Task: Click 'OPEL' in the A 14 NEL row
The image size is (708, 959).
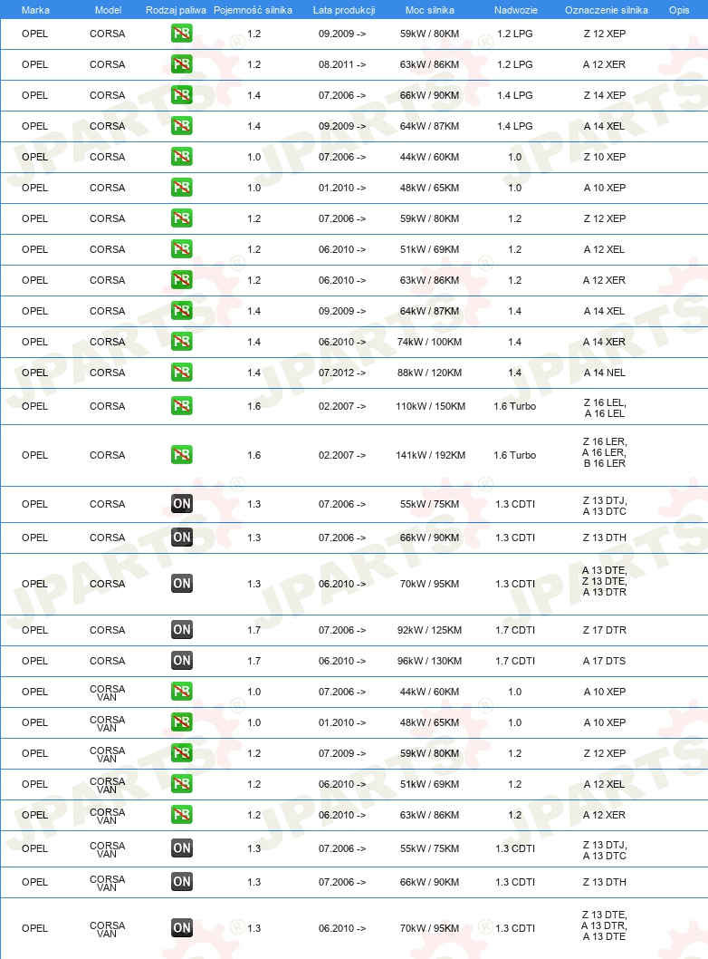Action: point(34,373)
